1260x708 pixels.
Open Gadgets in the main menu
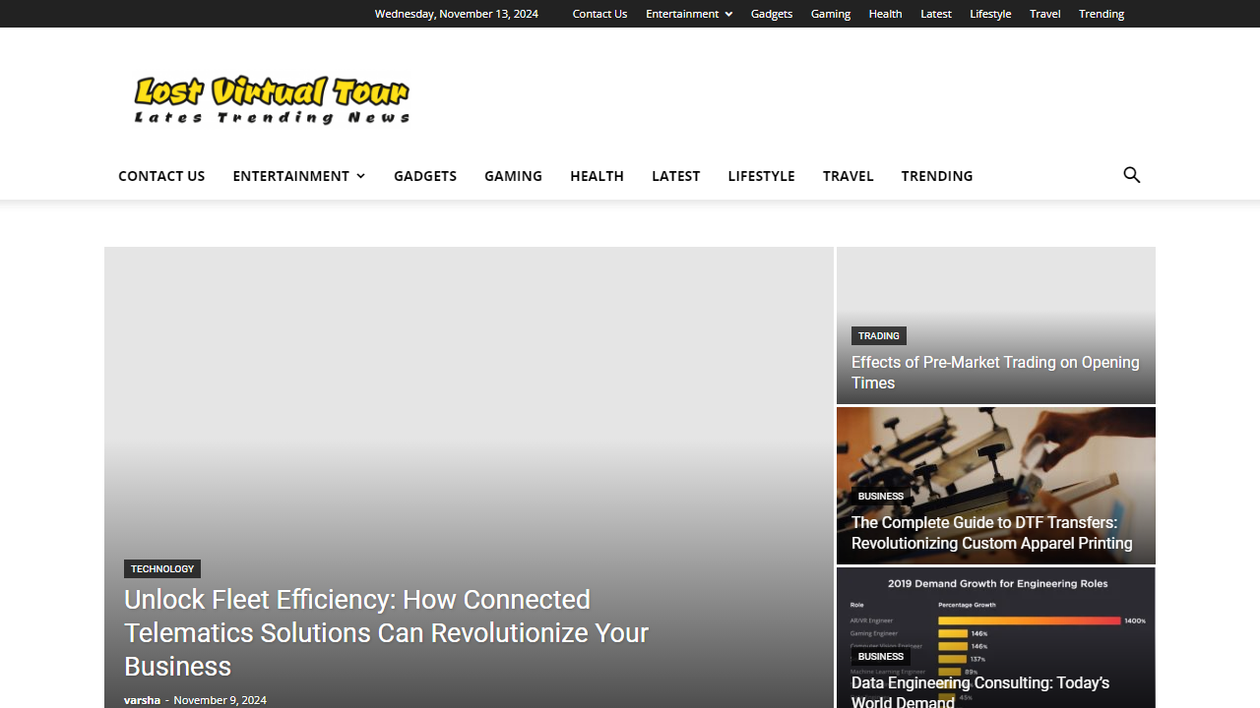tap(424, 176)
